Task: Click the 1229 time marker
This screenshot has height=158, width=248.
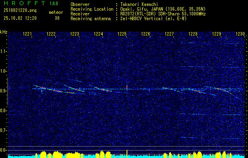Action: click(216, 34)
